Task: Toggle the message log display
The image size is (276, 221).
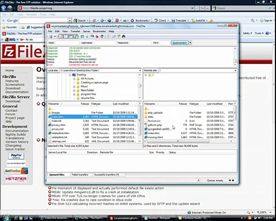Action: [x=60, y=36]
